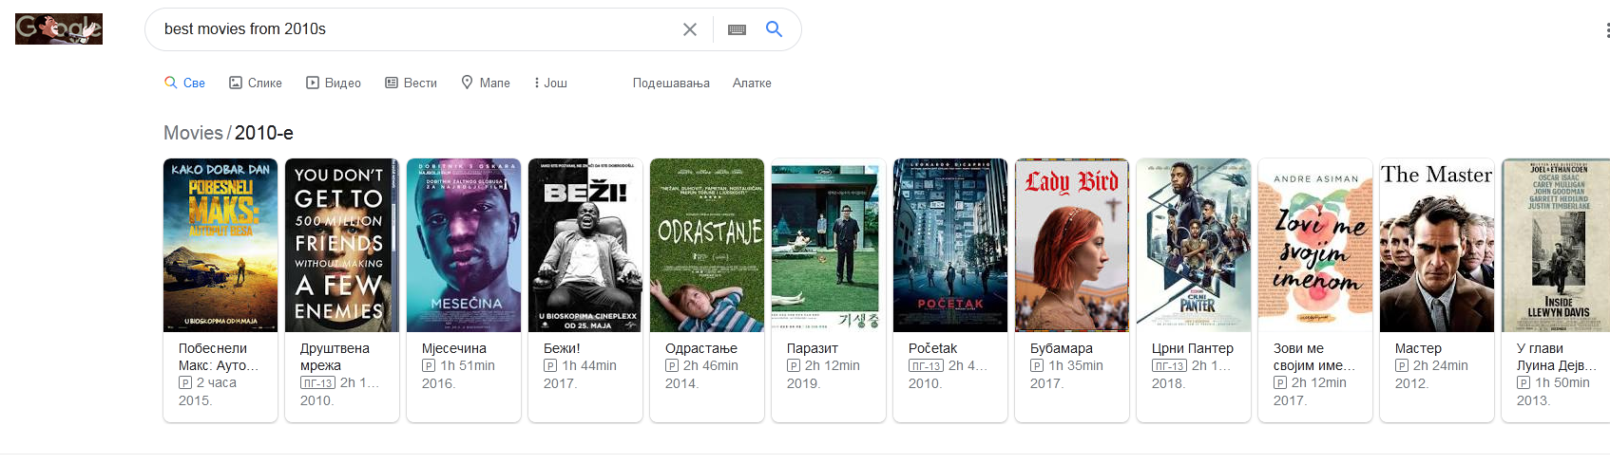Open the Mesečina (Moonlight) poster

(464, 245)
